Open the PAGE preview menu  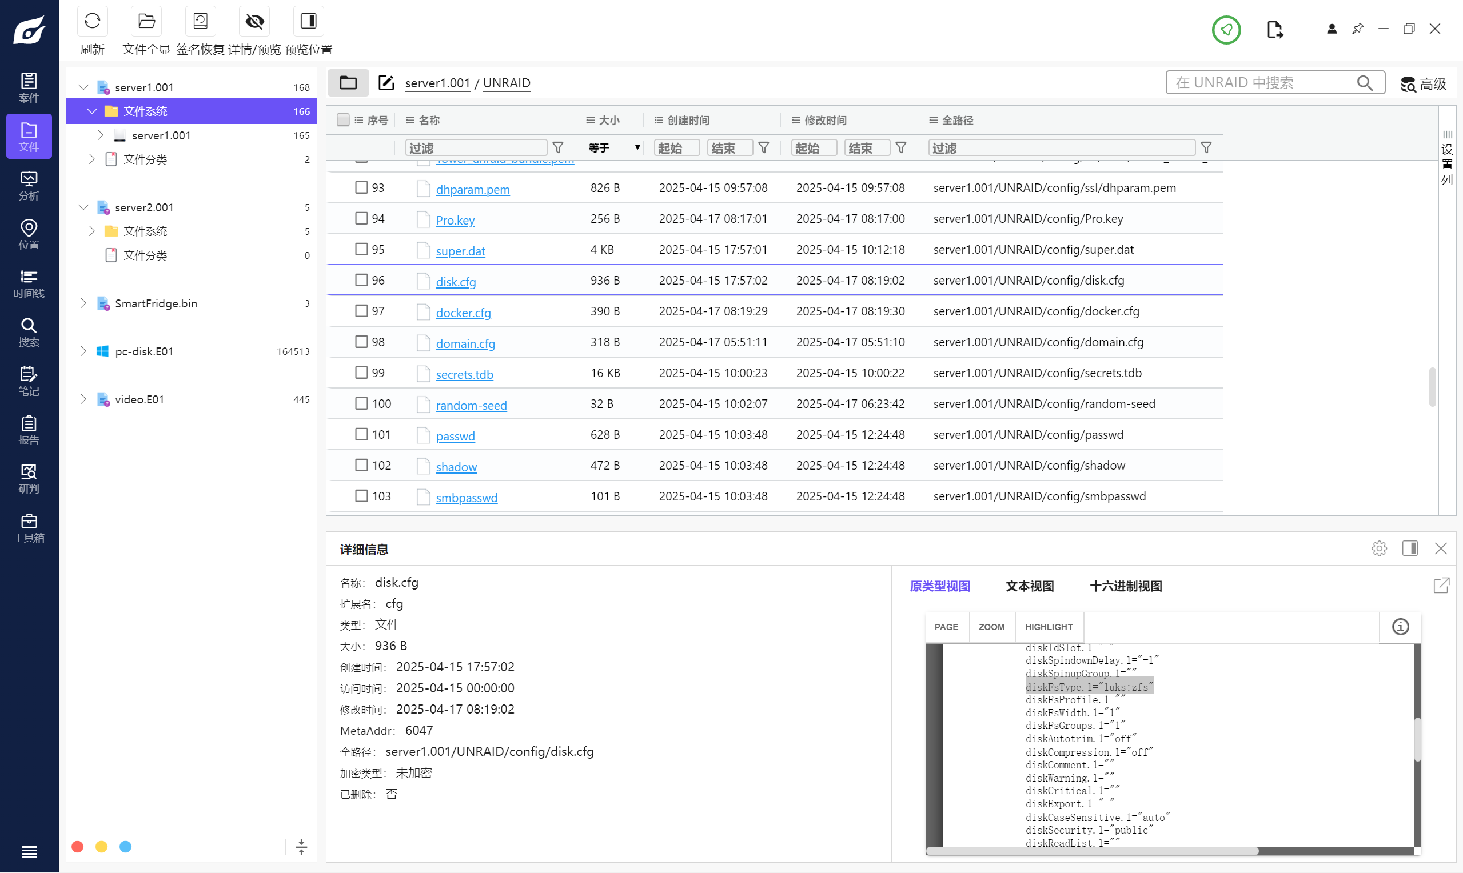coord(946,627)
